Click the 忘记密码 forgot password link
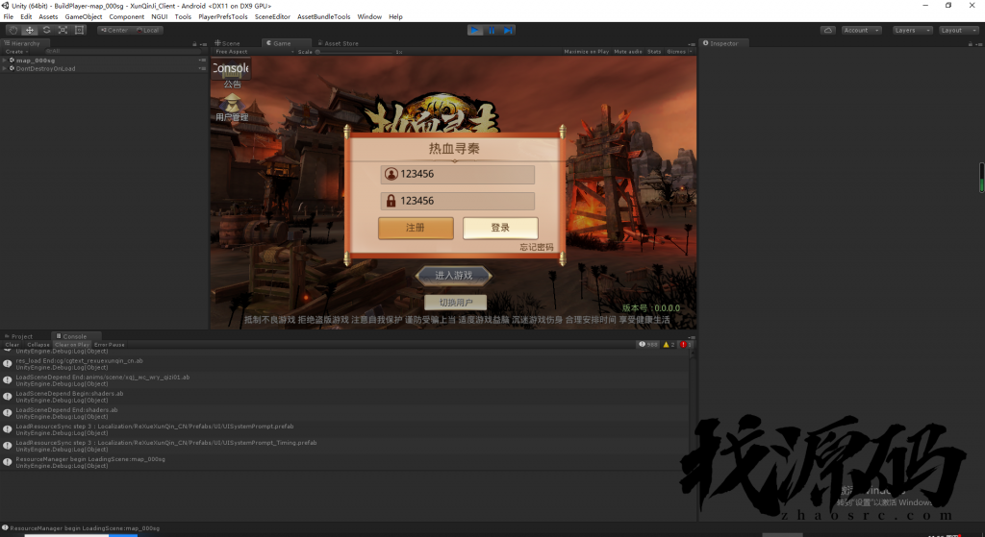985x537 pixels. click(537, 247)
